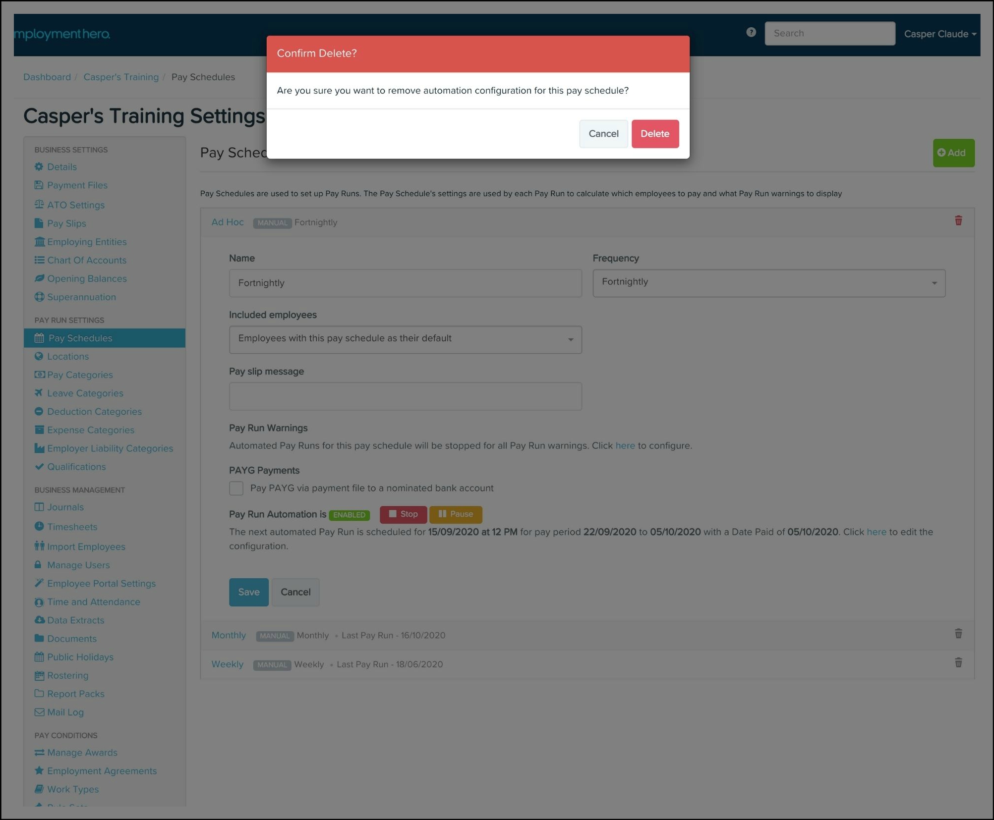Toggle Pay PAYG via payment file checkbox

pyautogui.click(x=236, y=488)
